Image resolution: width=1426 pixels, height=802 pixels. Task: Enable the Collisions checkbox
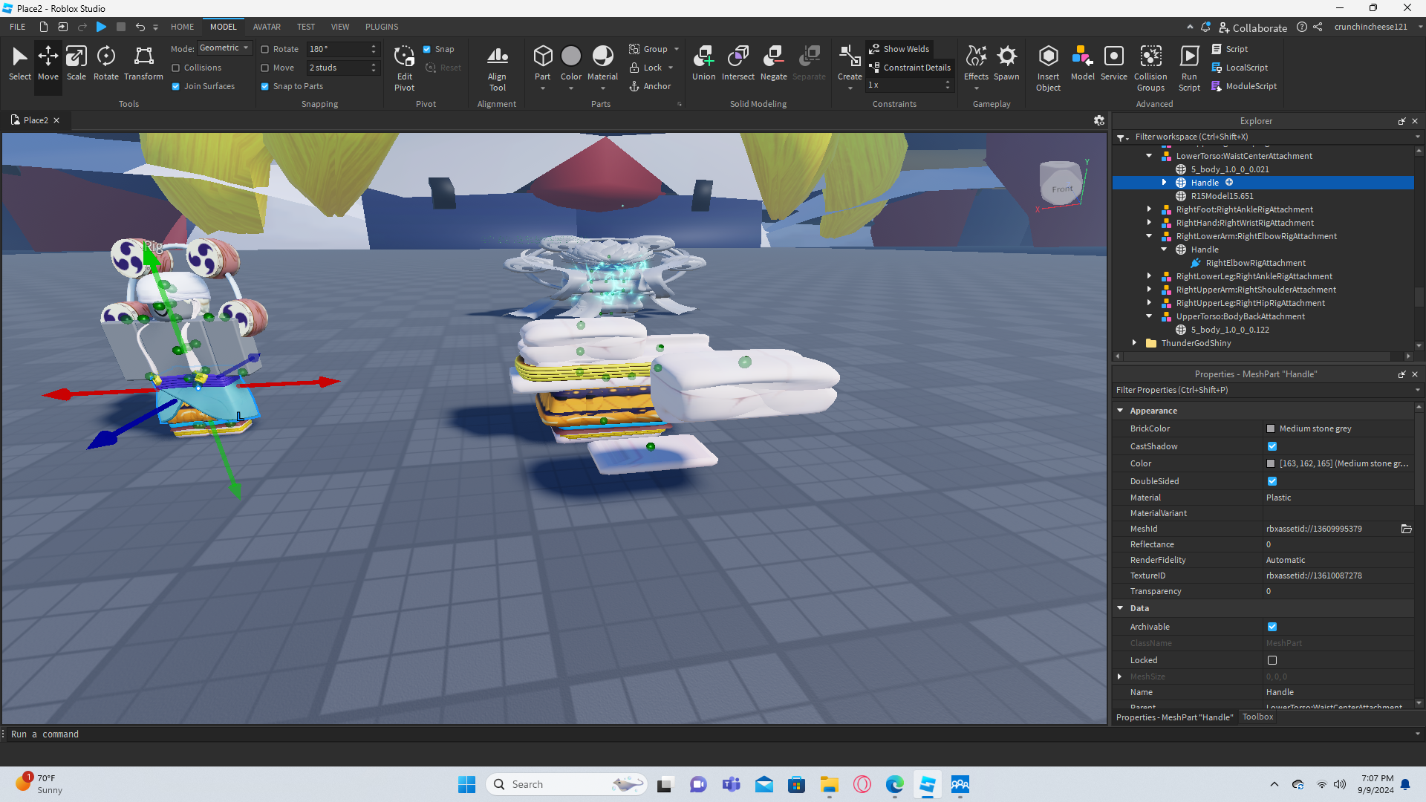(x=176, y=68)
